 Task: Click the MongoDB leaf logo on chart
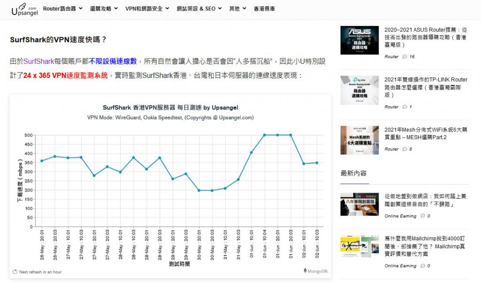pos(305,270)
